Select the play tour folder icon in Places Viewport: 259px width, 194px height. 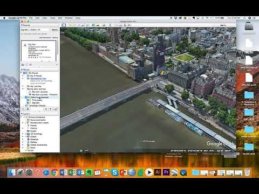pos(56,109)
